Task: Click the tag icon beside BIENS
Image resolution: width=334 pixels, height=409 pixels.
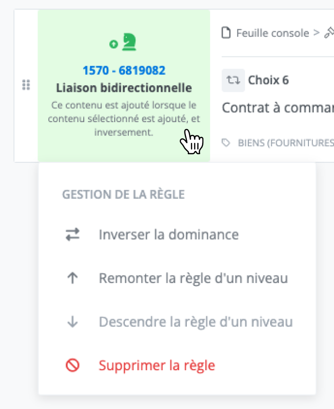Action: coord(226,142)
